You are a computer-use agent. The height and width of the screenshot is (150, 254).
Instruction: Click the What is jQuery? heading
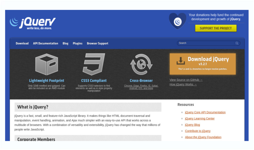point(33,107)
